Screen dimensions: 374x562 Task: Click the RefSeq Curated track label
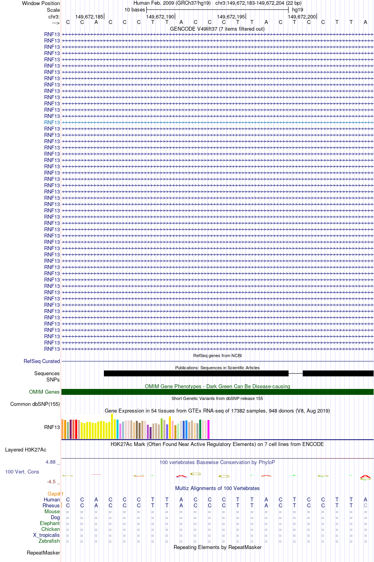tap(42, 361)
